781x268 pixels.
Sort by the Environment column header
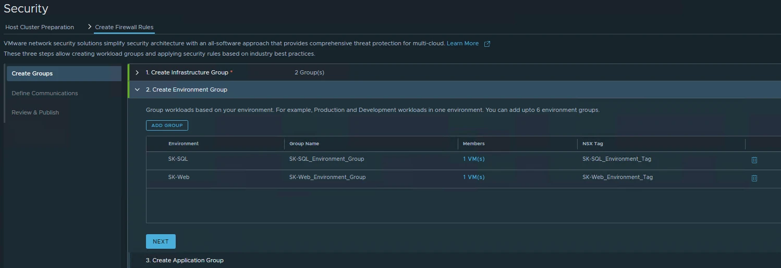point(184,144)
